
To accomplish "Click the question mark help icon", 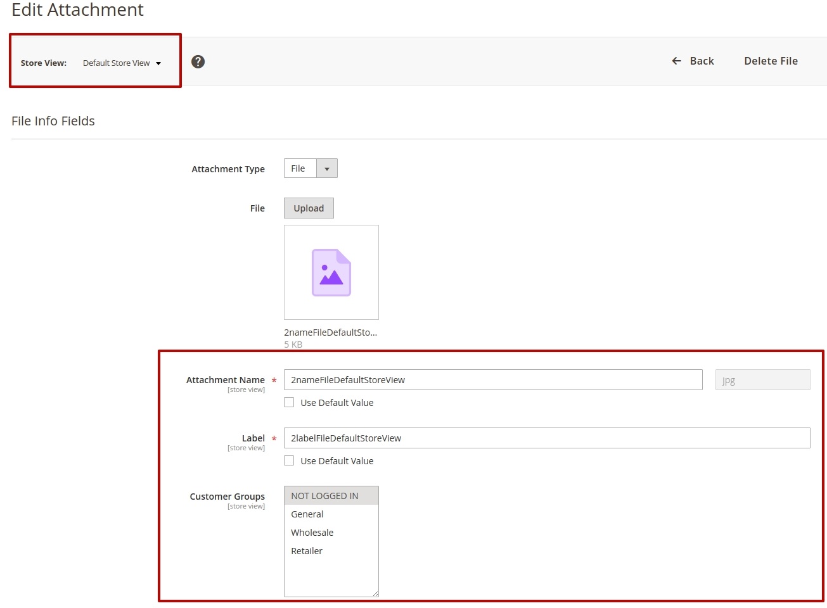I will [198, 61].
